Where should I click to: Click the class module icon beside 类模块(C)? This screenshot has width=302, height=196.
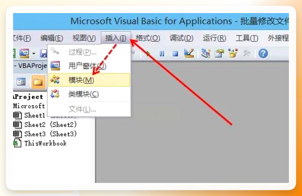[55, 94]
